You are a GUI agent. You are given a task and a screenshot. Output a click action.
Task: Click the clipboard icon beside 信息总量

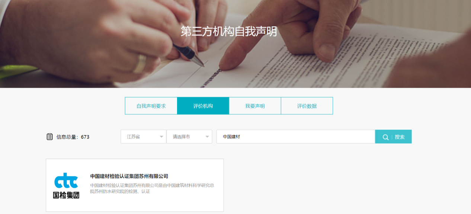coord(49,137)
